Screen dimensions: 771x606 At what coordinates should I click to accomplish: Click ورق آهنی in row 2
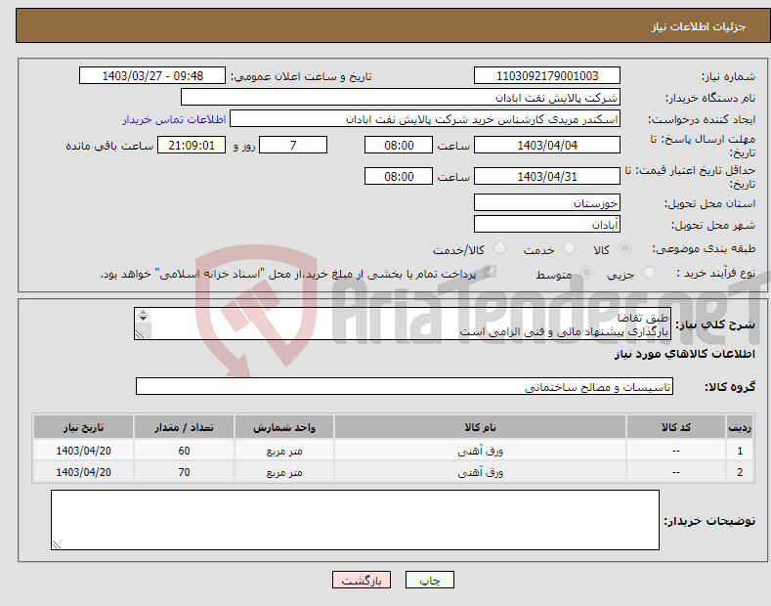click(480, 472)
